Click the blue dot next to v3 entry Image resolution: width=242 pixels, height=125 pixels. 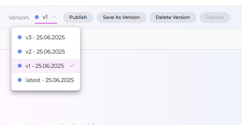20,37
